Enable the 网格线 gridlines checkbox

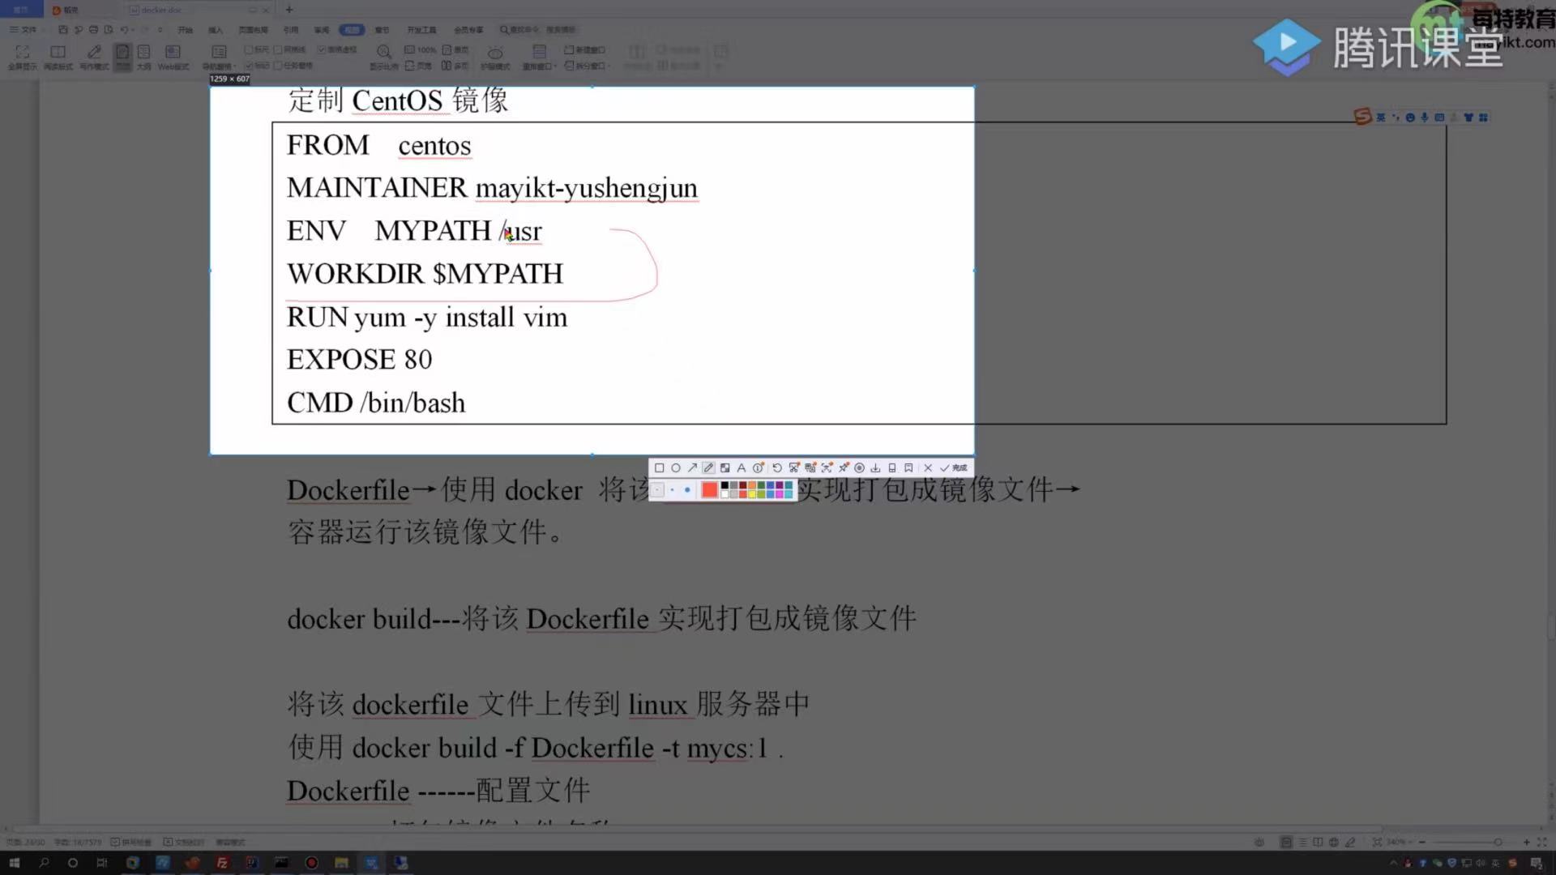pos(279,49)
